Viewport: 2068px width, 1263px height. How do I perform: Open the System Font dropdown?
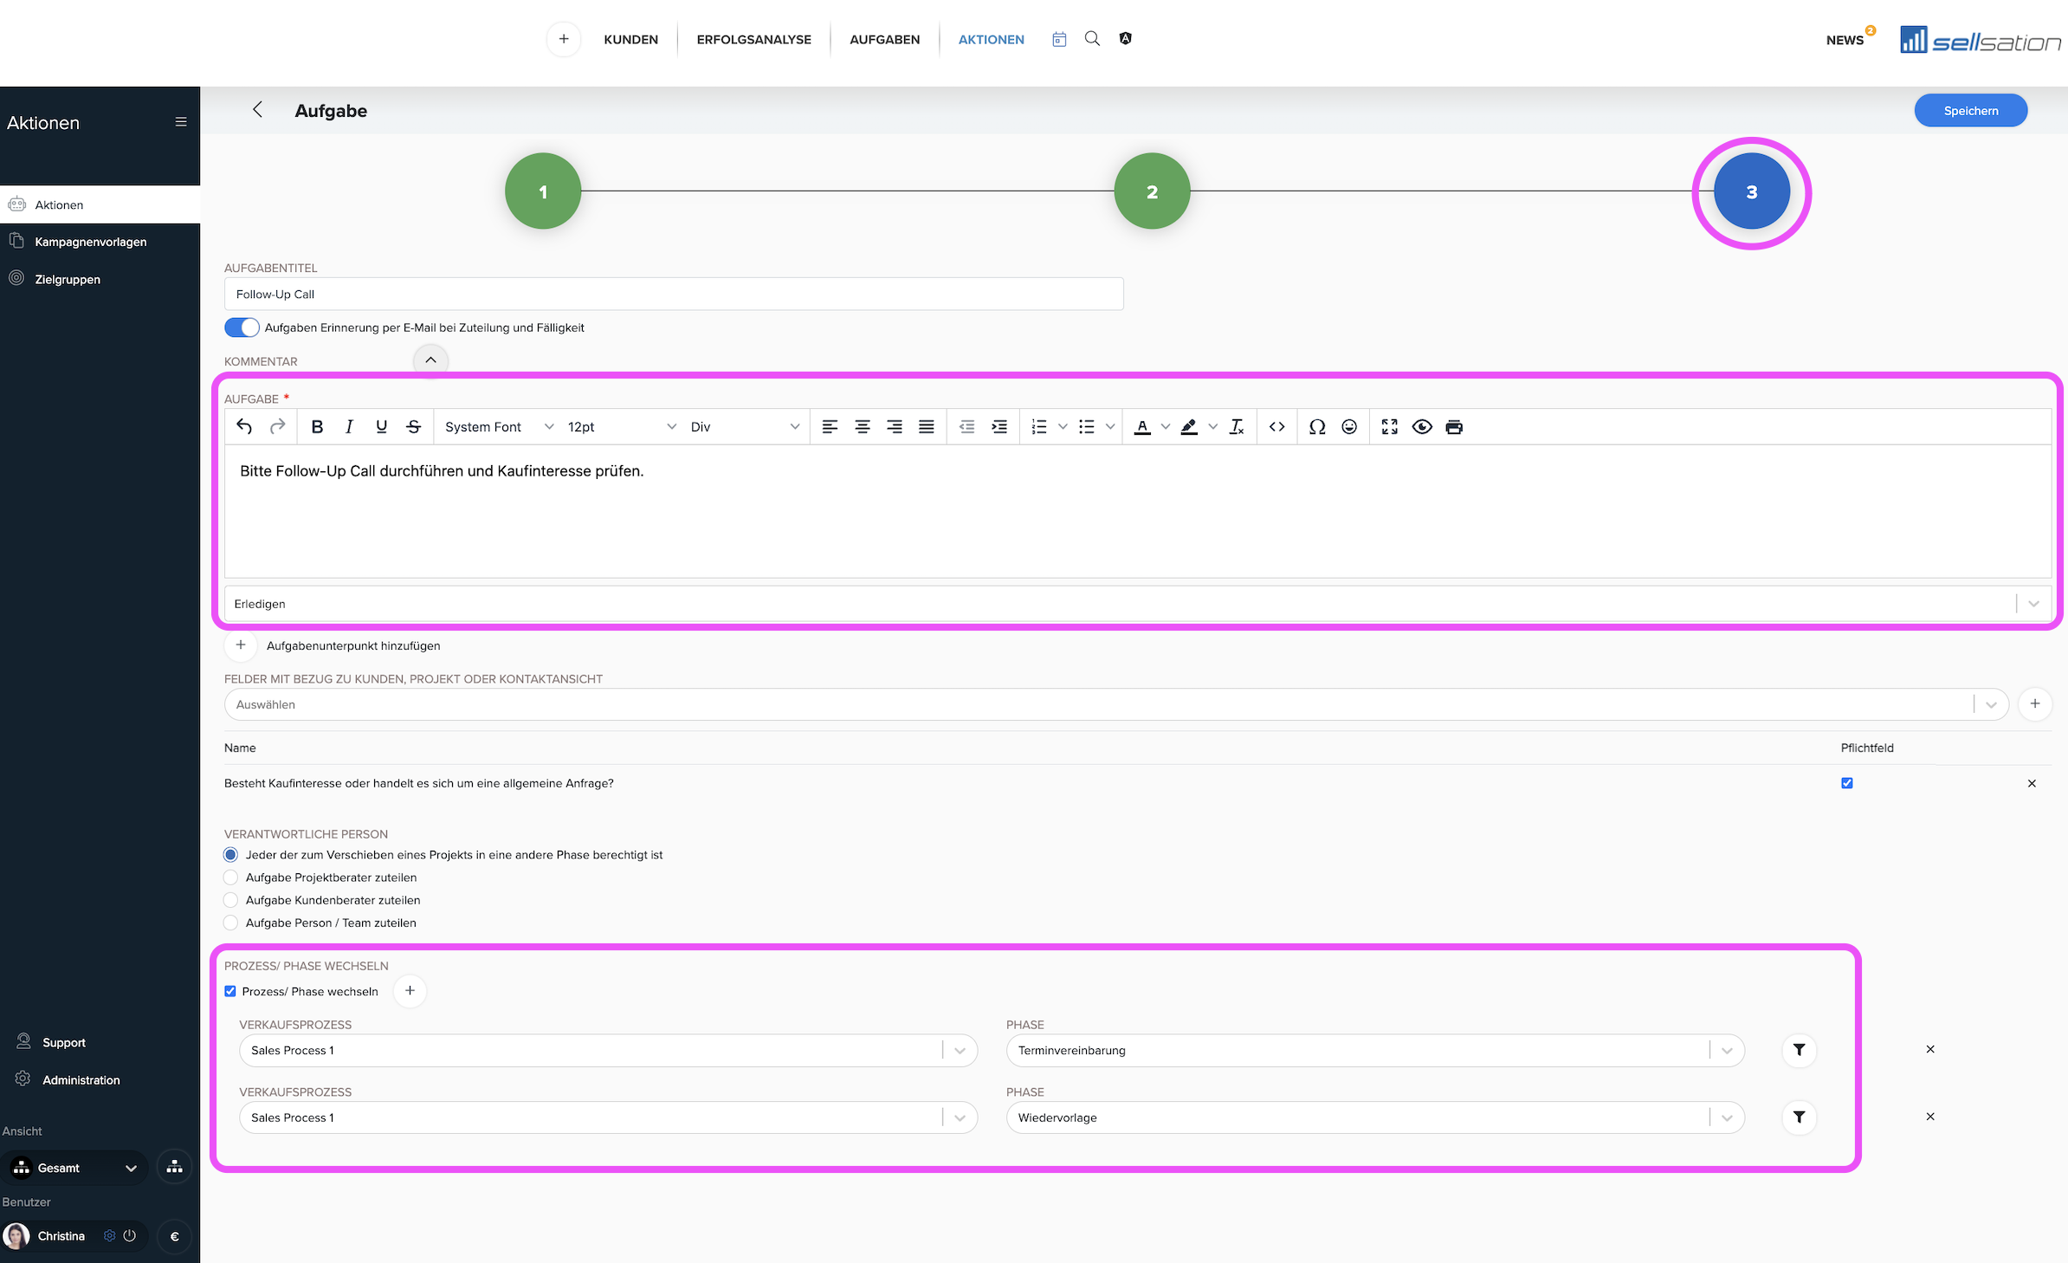[x=499, y=427]
